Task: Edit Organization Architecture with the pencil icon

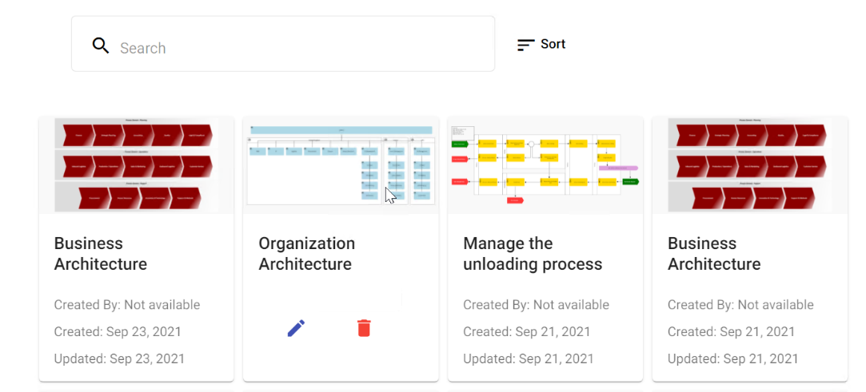Action: (x=296, y=328)
